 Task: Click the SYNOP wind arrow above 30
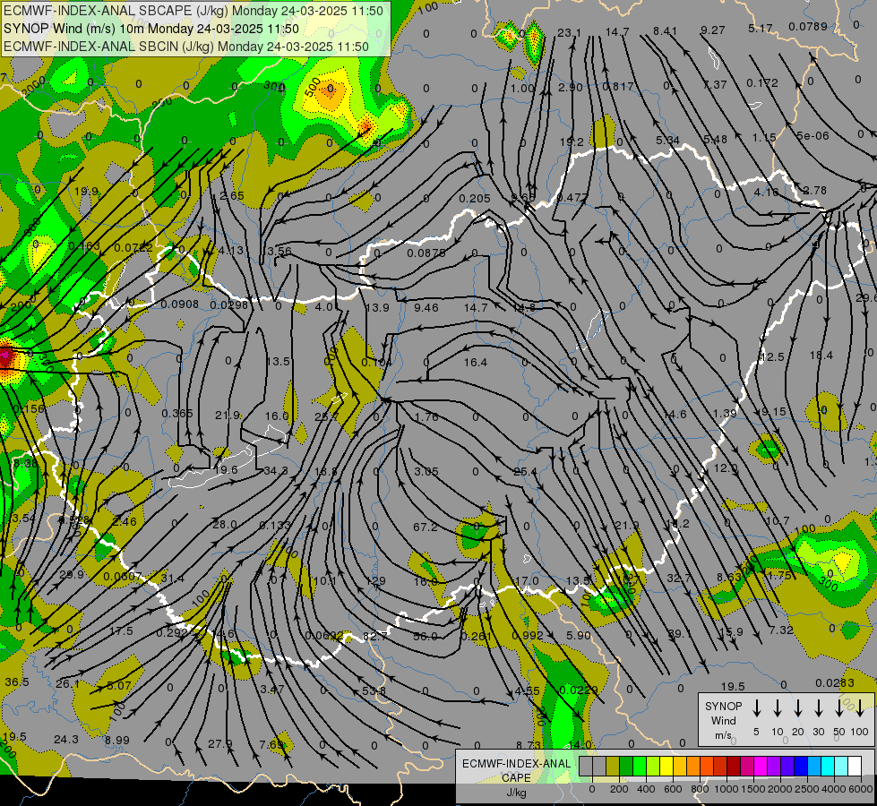818,708
